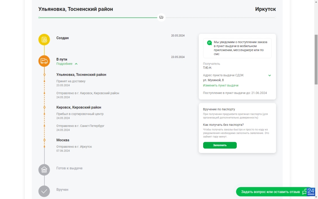The height and width of the screenshot is (199, 318).
Task: Click the green Заполнить button
Action: coord(220,145)
